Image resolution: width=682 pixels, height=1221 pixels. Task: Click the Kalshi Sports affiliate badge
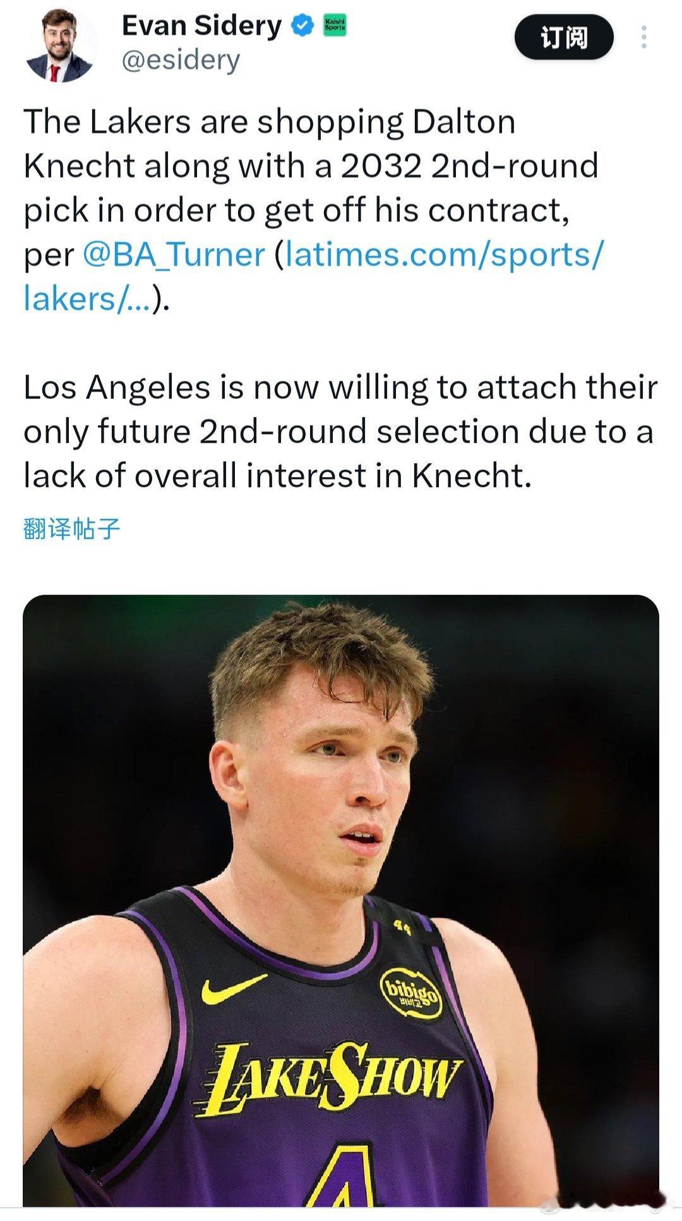pos(335,26)
